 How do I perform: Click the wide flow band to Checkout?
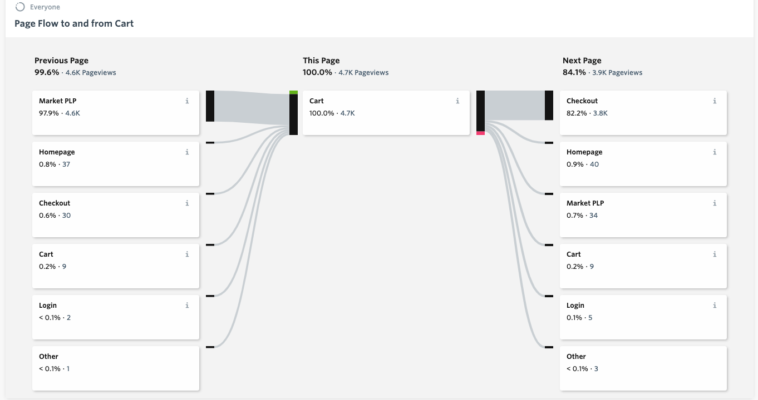[515, 106]
